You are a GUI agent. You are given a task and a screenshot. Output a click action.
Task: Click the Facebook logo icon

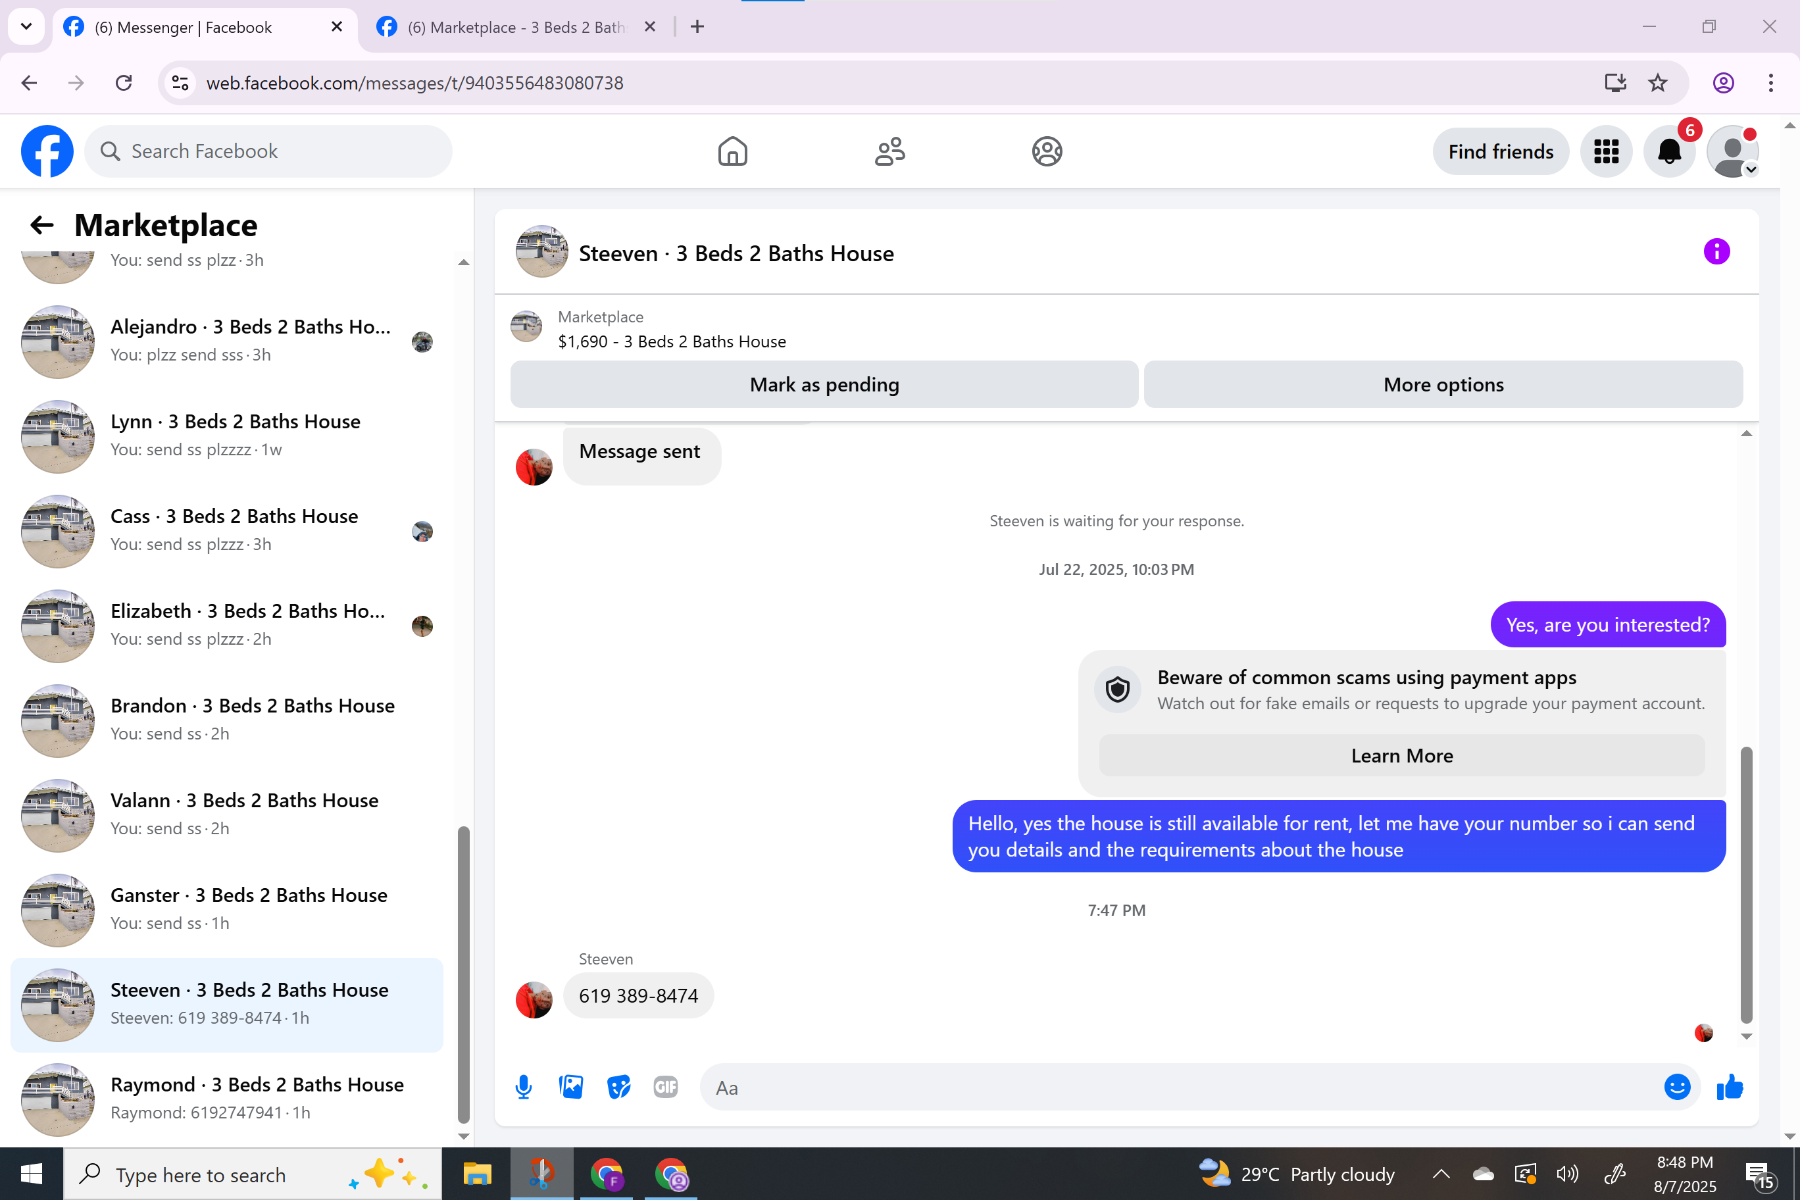coord(47,151)
